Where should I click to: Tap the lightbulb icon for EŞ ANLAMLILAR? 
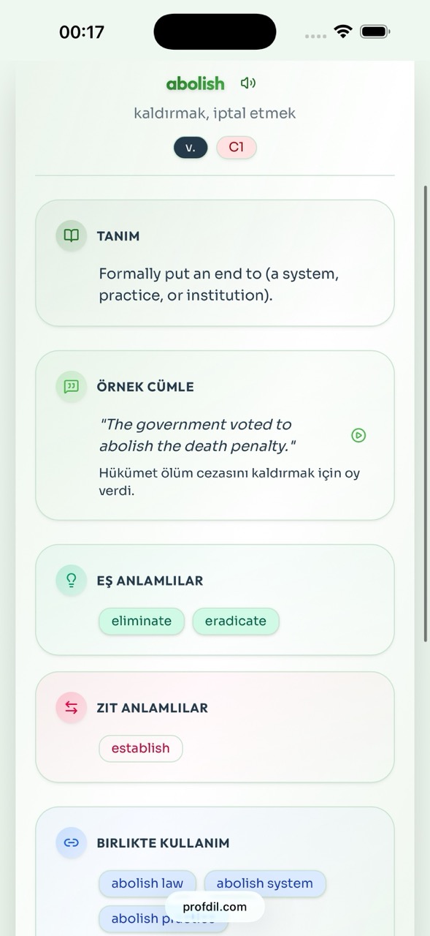tap(72, 581)
